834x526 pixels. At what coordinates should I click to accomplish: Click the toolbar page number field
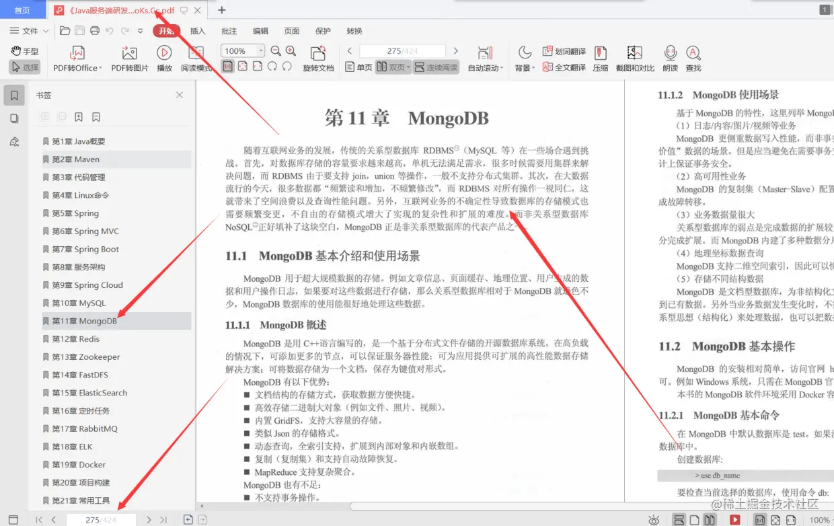(402, 51)
